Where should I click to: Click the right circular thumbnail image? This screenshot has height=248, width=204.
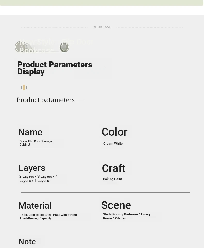click(64, 47)
